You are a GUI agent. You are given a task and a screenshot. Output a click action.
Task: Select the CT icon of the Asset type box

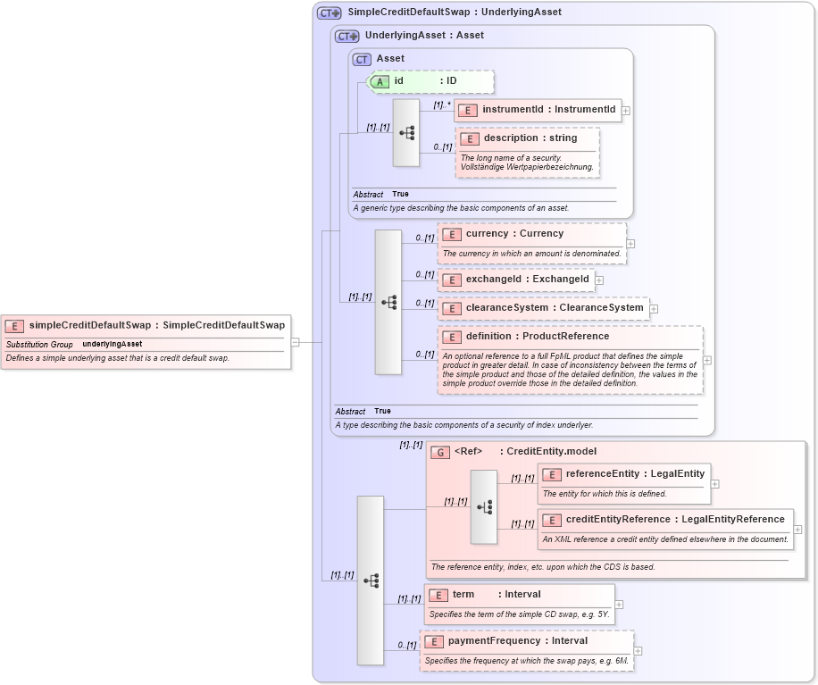[x=361, y=59]
